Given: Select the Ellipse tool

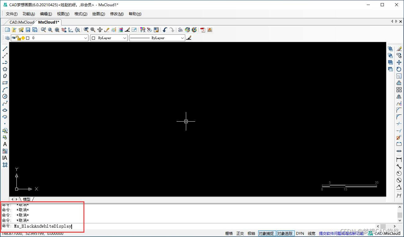Looking at the screenshot, I should tap(5, 110).
